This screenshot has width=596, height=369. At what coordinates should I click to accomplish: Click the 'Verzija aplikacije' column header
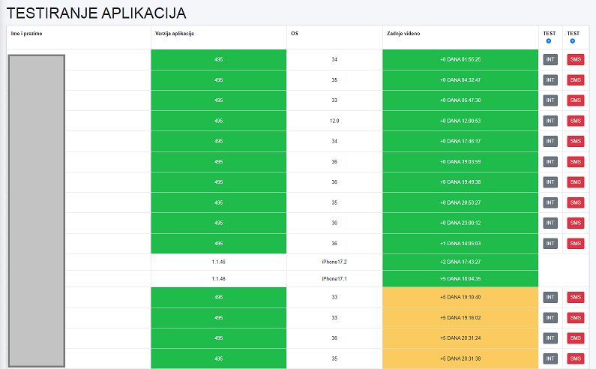[175, 34]
